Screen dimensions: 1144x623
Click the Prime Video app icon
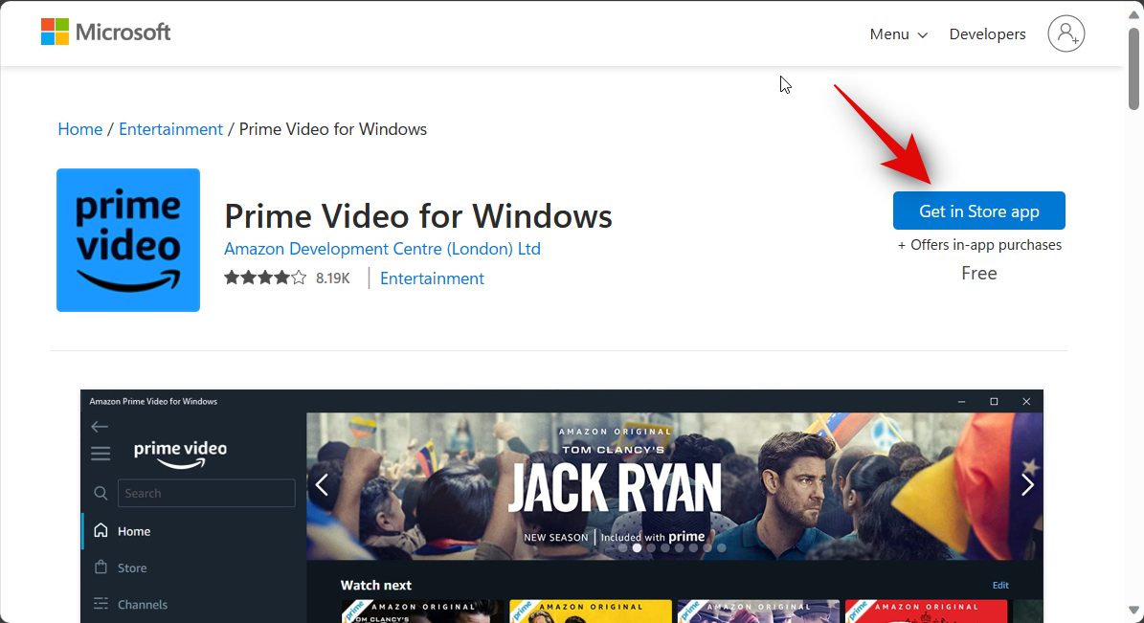[x=128, y=240]
